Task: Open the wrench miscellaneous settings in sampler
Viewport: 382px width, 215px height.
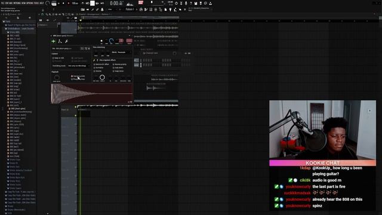Action: 66,41
